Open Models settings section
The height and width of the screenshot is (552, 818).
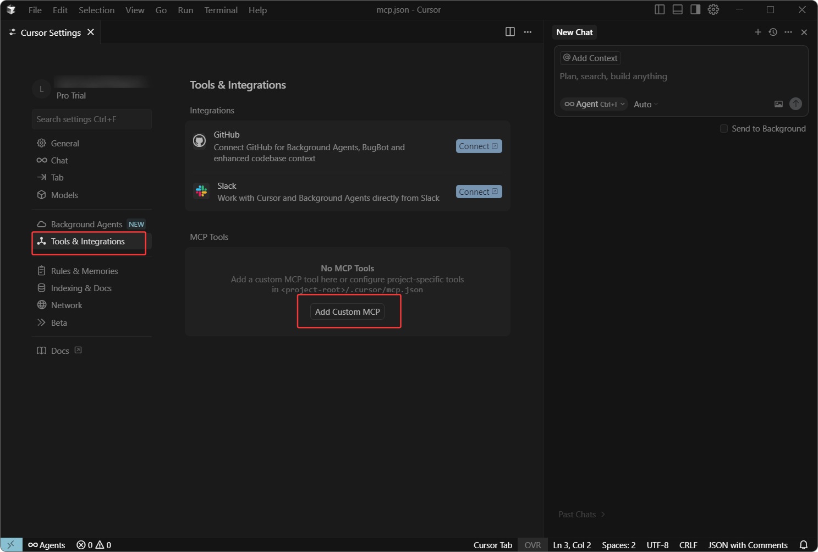[92, 195]
